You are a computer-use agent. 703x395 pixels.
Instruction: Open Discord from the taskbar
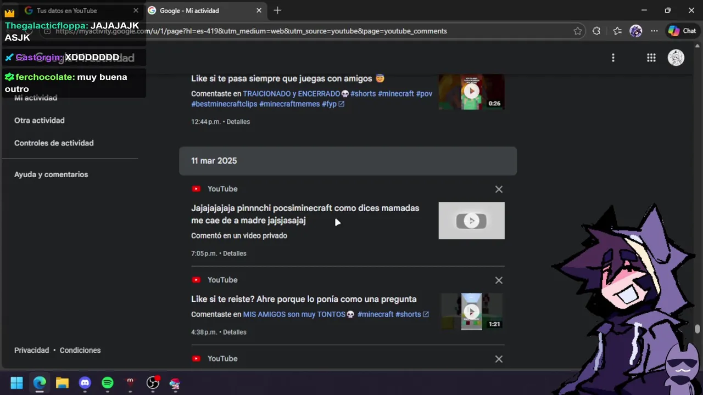click(85, 383)
